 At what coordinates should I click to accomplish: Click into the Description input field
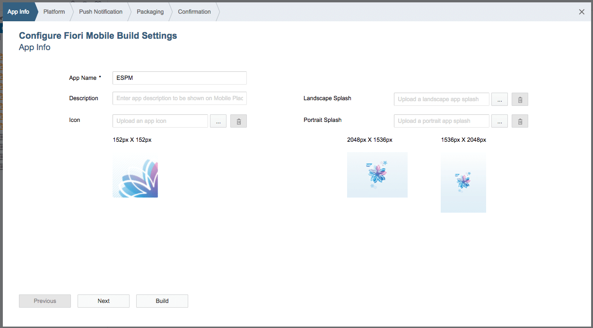pos(179,98)
